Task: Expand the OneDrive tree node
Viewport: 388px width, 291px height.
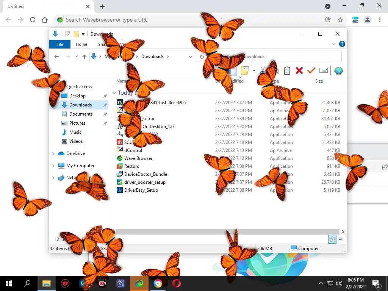Action: [53, 154]
